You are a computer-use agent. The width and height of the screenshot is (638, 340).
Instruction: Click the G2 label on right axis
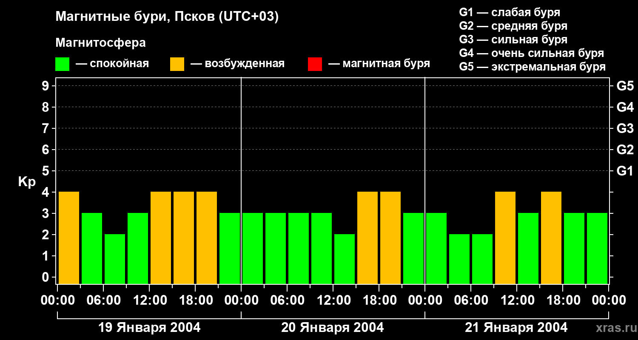[625, 150]
